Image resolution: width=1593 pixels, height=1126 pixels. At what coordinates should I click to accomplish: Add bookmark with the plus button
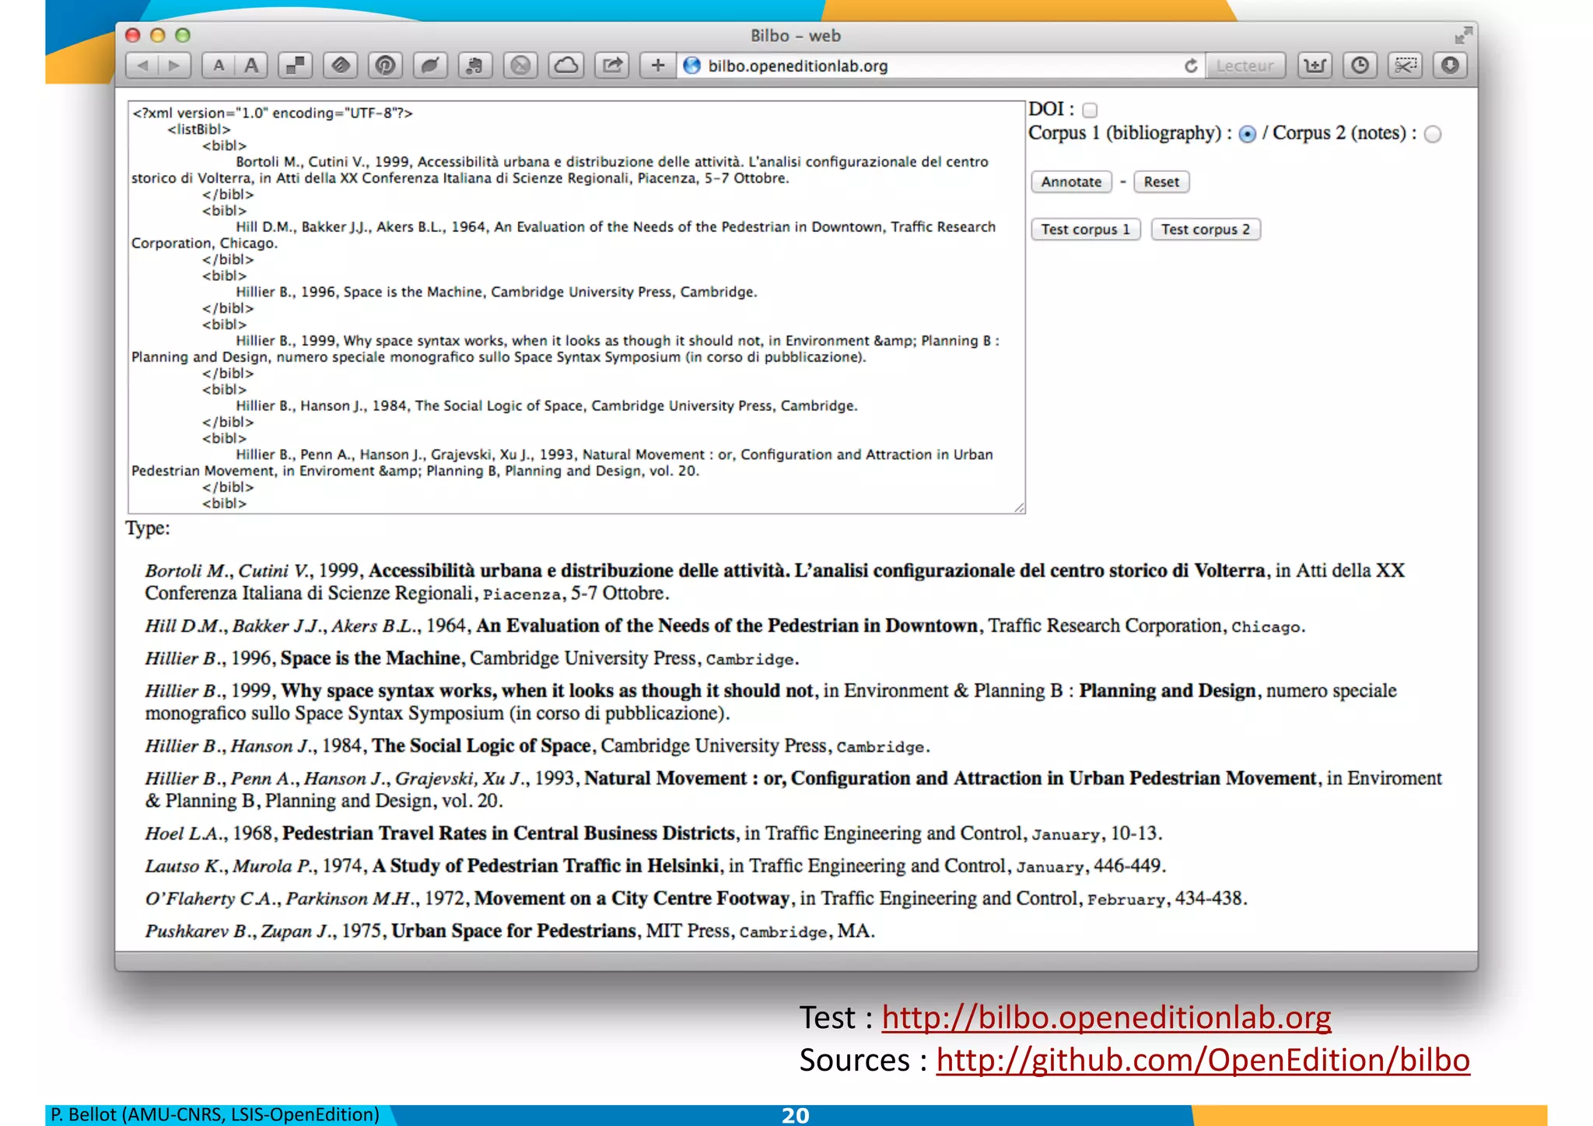tap(657, 66)
